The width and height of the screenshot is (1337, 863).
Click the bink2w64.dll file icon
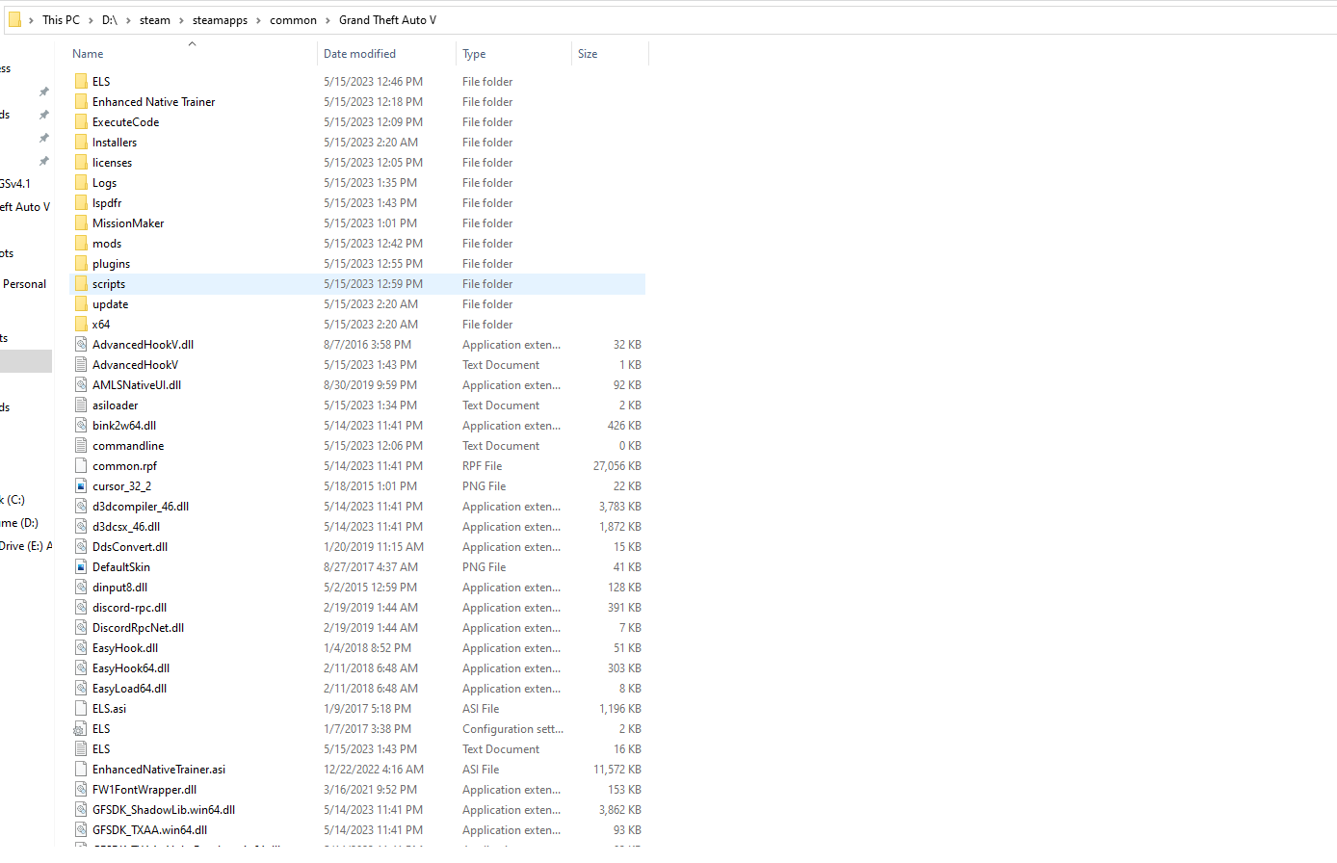coord(81,426)
